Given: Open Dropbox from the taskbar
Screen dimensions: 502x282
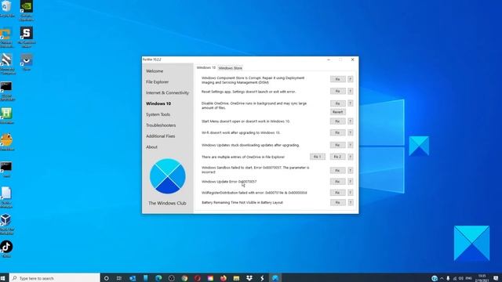Looking at the screenshot, I should tap(249, 278).
